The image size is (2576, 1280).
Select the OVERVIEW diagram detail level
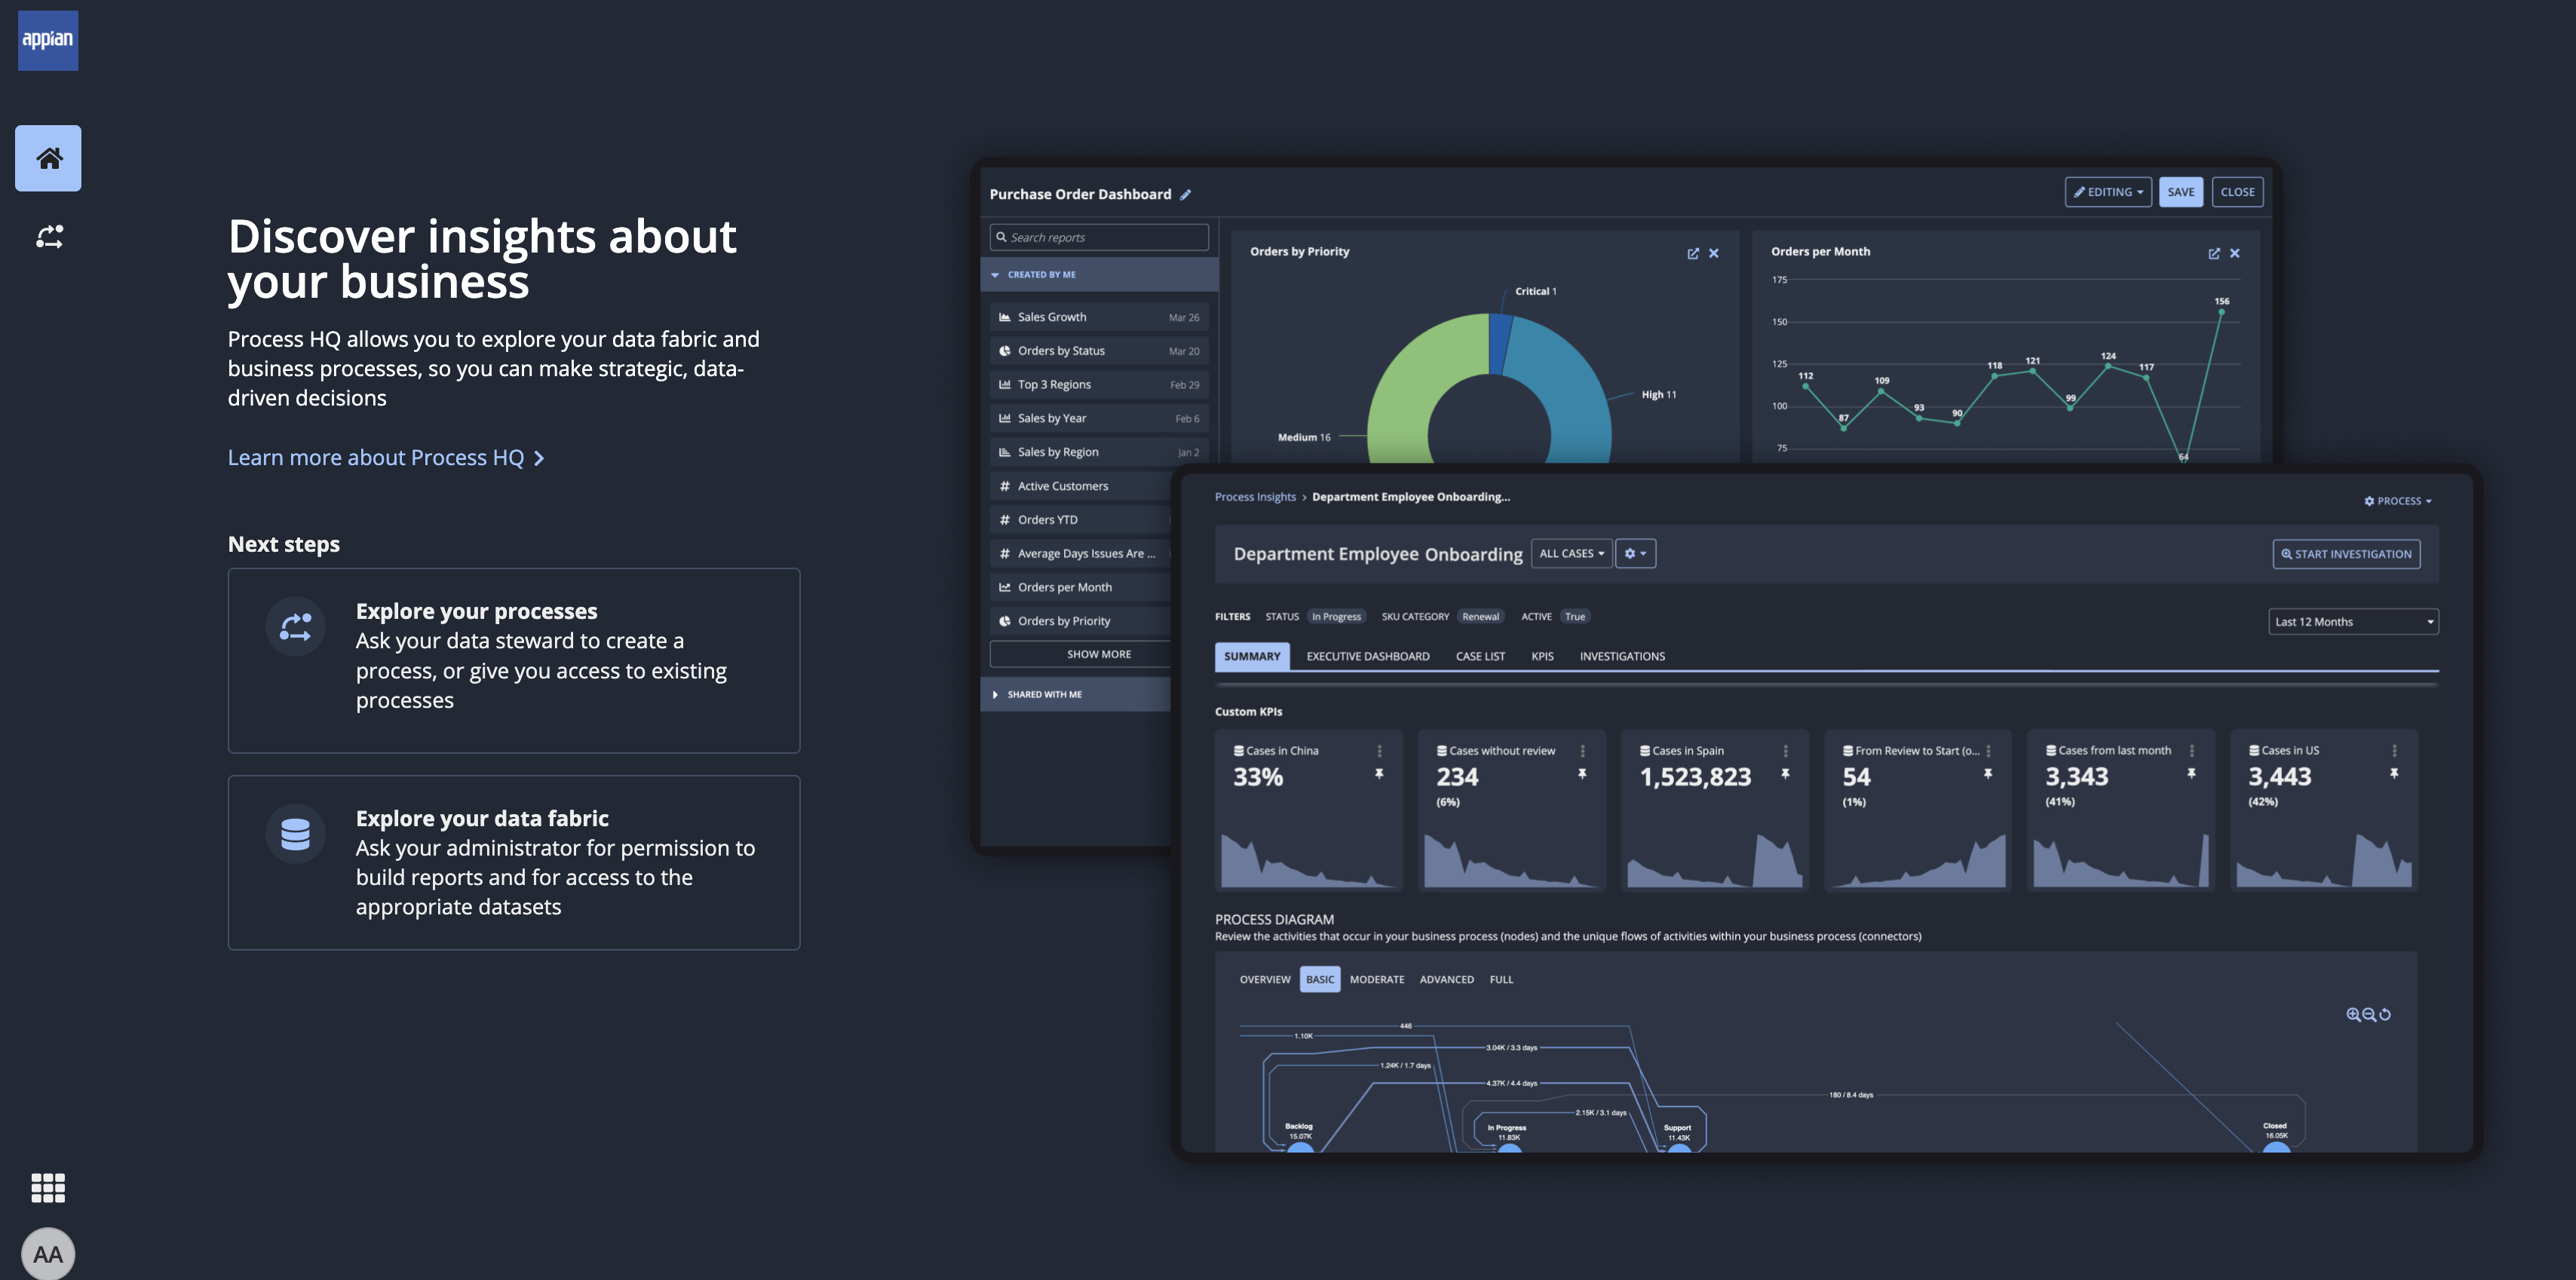pos(1265,980)
